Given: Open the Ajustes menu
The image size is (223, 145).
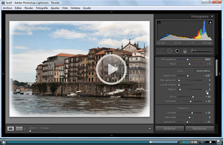Looking at the screenshot, I should (x=55, y=8).
